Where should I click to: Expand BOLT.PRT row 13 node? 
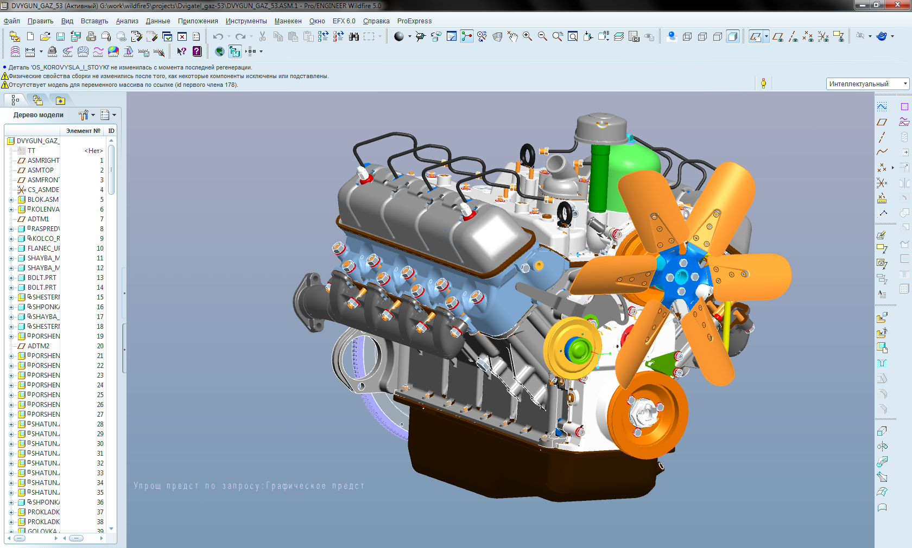(11, 278)
